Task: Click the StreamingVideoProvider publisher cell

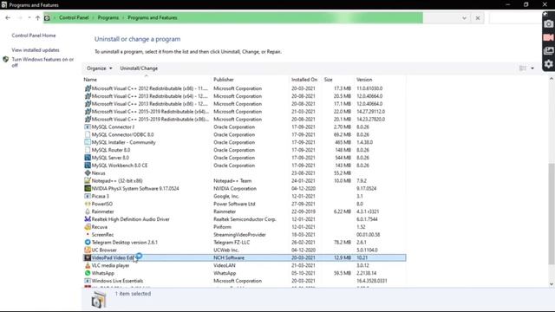Action: (x=239, y=235)
